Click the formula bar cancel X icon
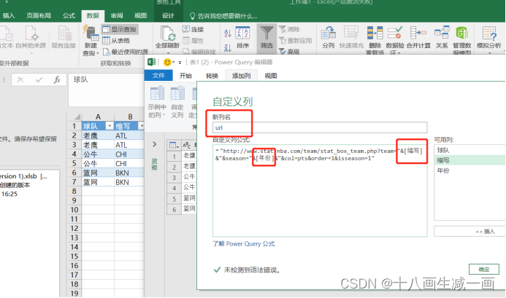The width and height of the screenshot is (506, 298). click(x=20, y=79)
